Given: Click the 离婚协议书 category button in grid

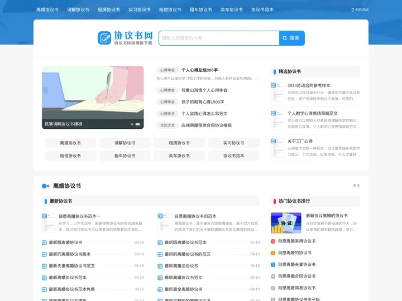Looking at the screenshot, I should pos(70,143).
